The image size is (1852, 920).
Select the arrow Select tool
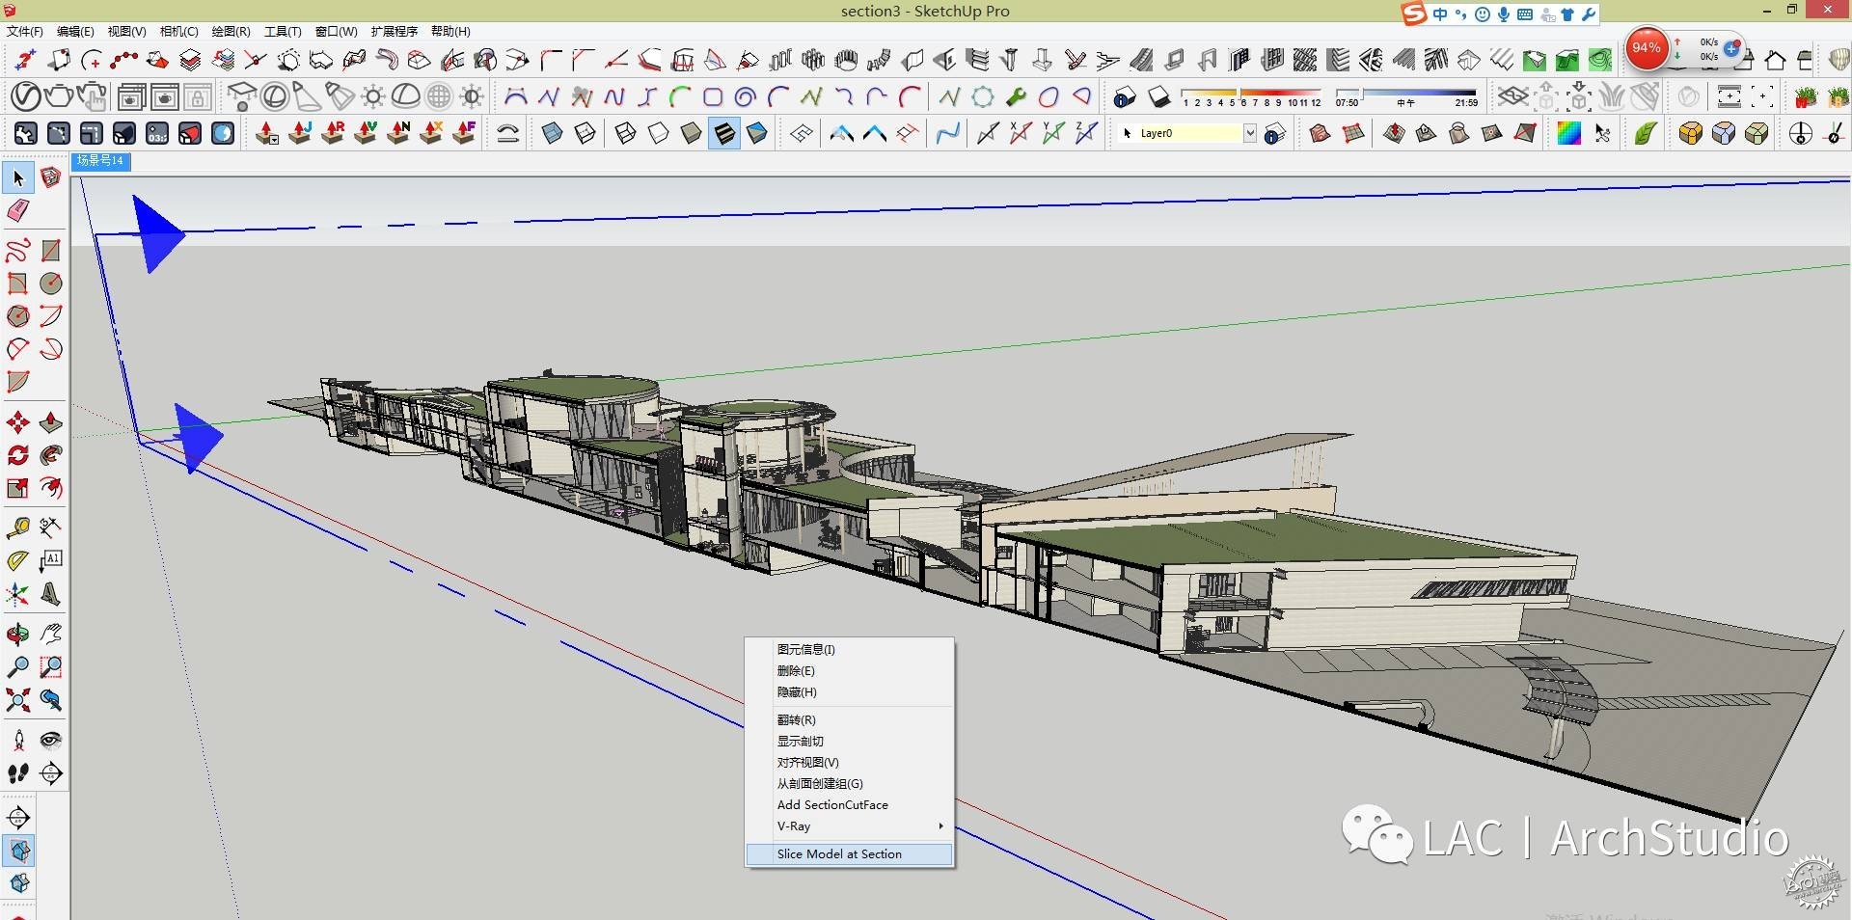click(x=18, y=178)
